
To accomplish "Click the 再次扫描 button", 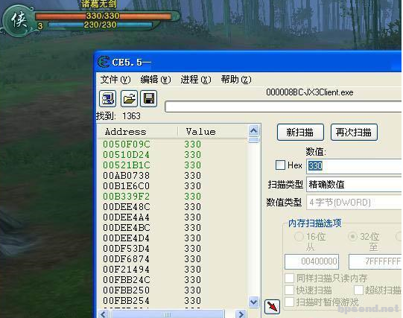I will pos(354,133).
